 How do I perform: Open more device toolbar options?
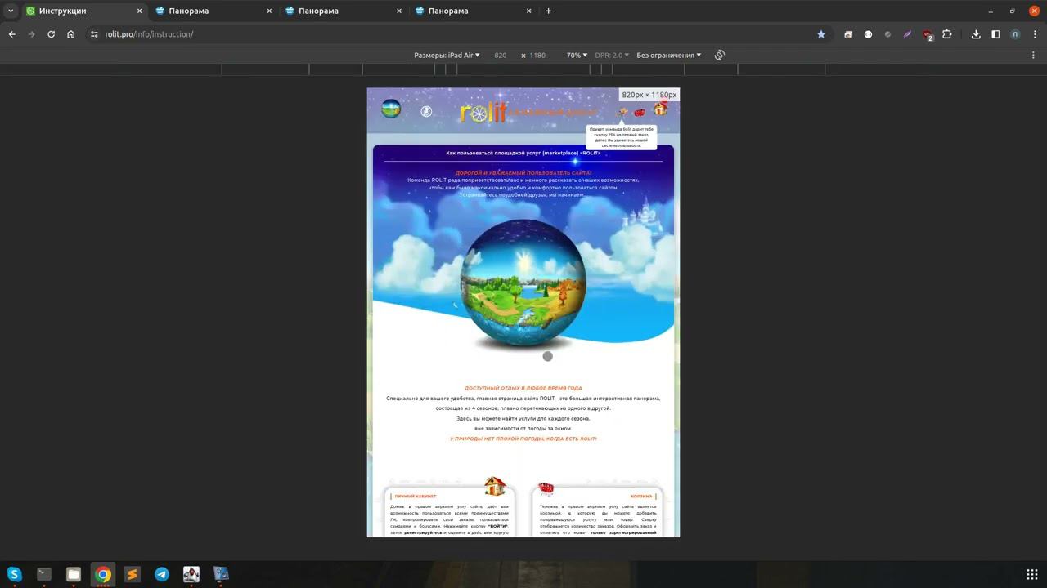pyautogui.click(x=1035, y=55)
